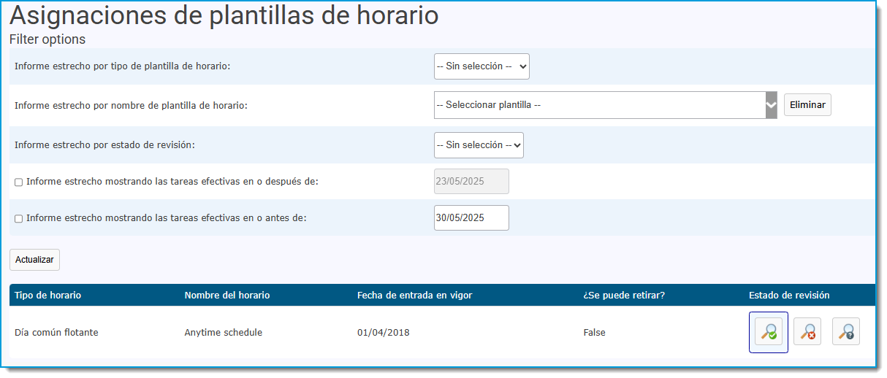
Task: Select the 'Día común flotante' cell
Action: click(x=56, y=333)
